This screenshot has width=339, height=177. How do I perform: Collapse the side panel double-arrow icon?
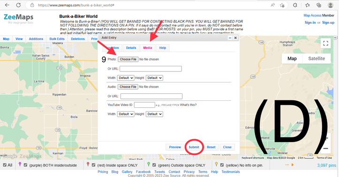(335, 38)
